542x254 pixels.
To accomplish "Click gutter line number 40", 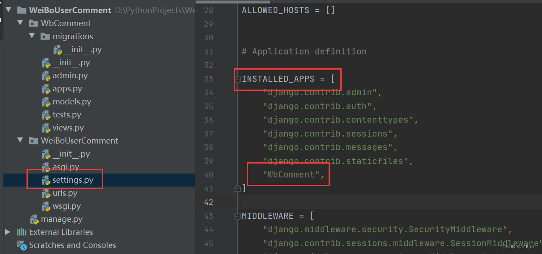I will 209,174.
